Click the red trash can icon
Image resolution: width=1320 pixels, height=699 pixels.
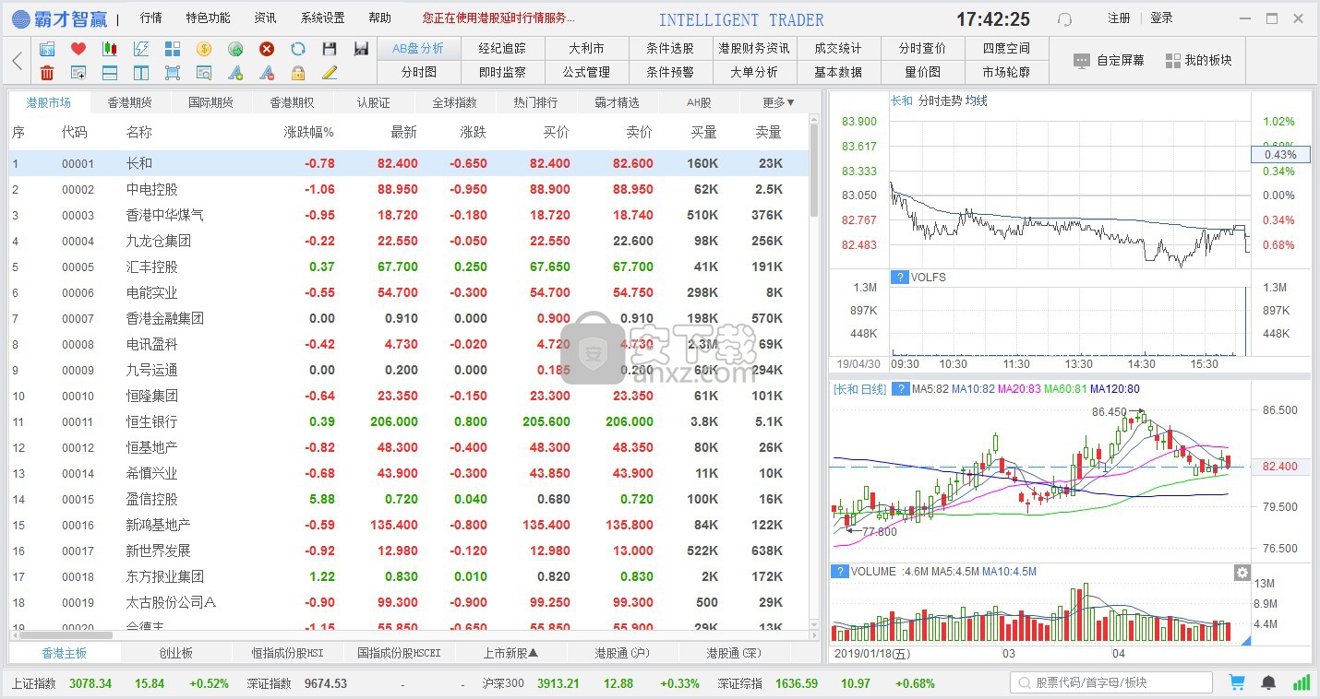pos(47,73)
